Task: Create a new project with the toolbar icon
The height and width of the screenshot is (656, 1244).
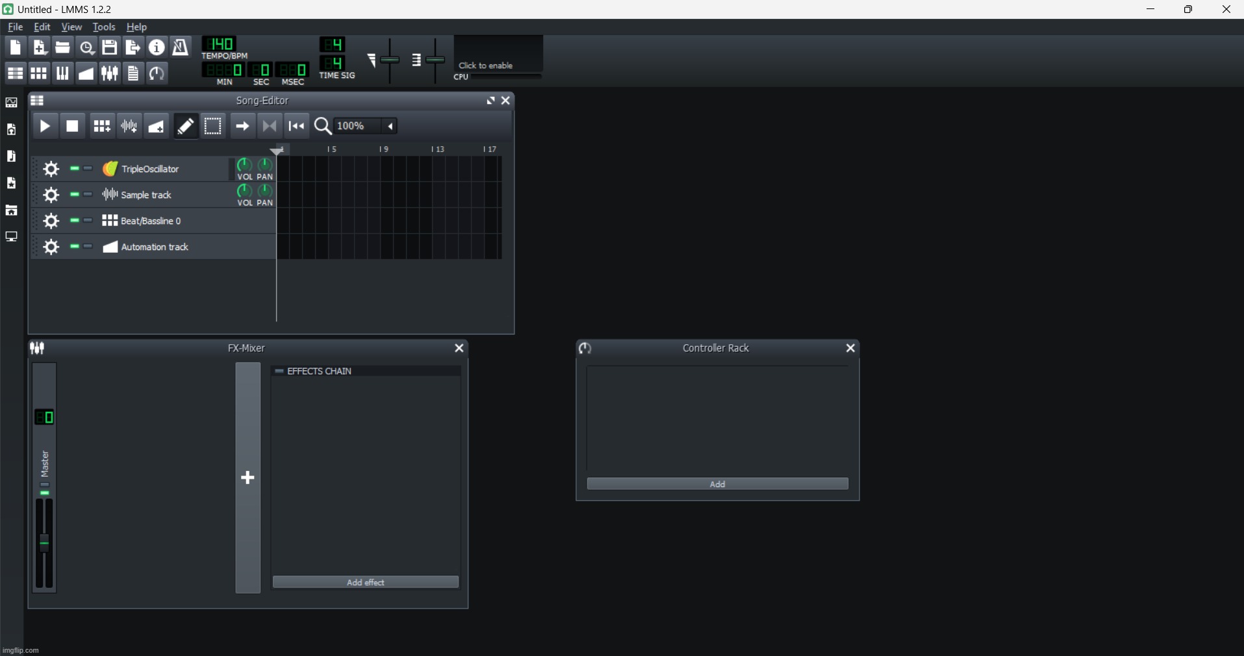Action: point(15,47)
